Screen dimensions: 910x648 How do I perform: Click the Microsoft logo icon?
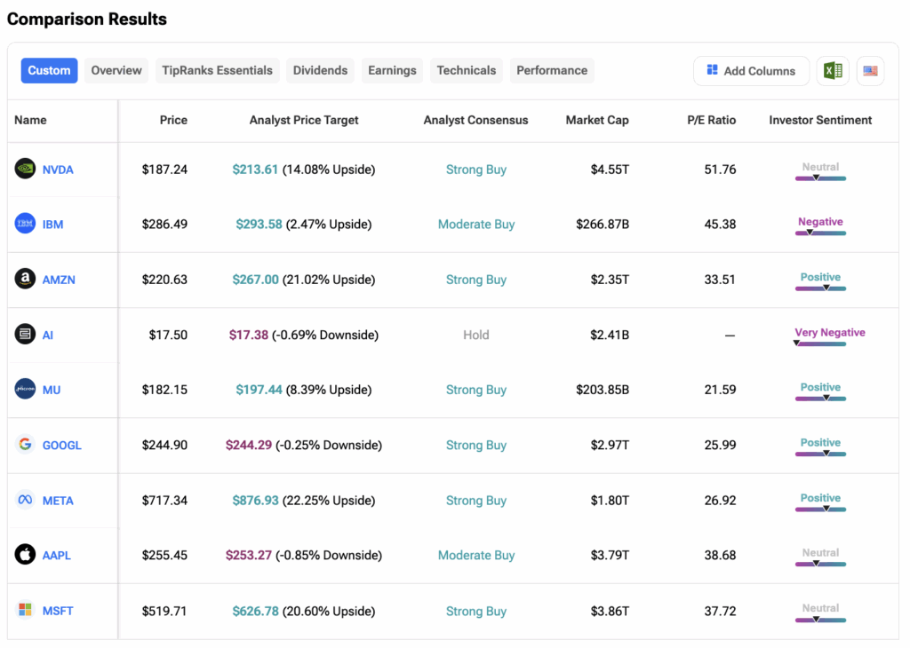pyautogui.click(x=25, y=611)
